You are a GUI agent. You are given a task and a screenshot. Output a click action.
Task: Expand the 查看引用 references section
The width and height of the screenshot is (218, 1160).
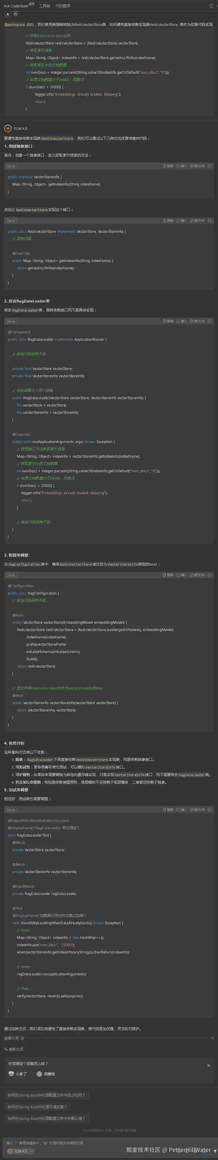point(14,1038)
